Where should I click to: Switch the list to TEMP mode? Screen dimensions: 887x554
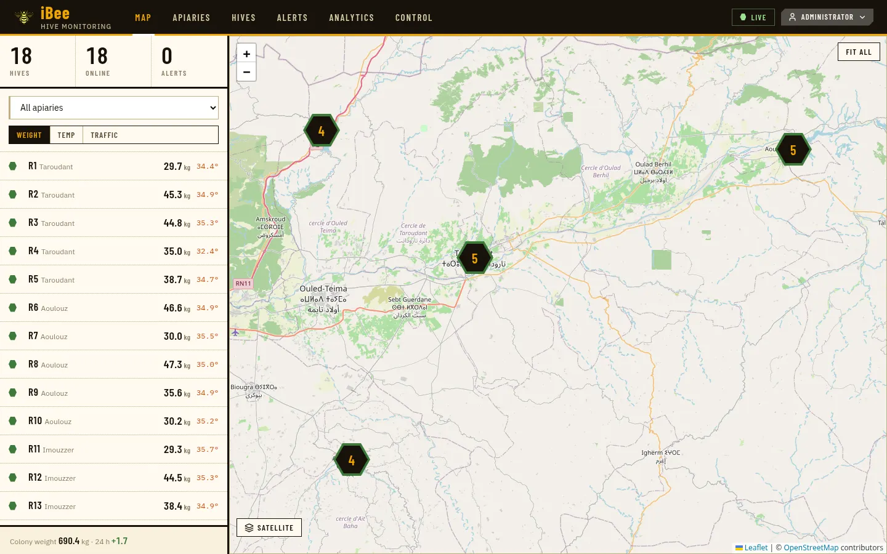click(x=66, y=135)
